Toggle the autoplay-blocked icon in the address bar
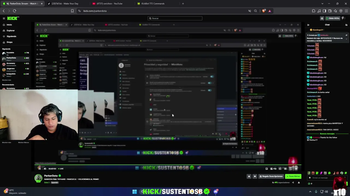 coord(249,11)
